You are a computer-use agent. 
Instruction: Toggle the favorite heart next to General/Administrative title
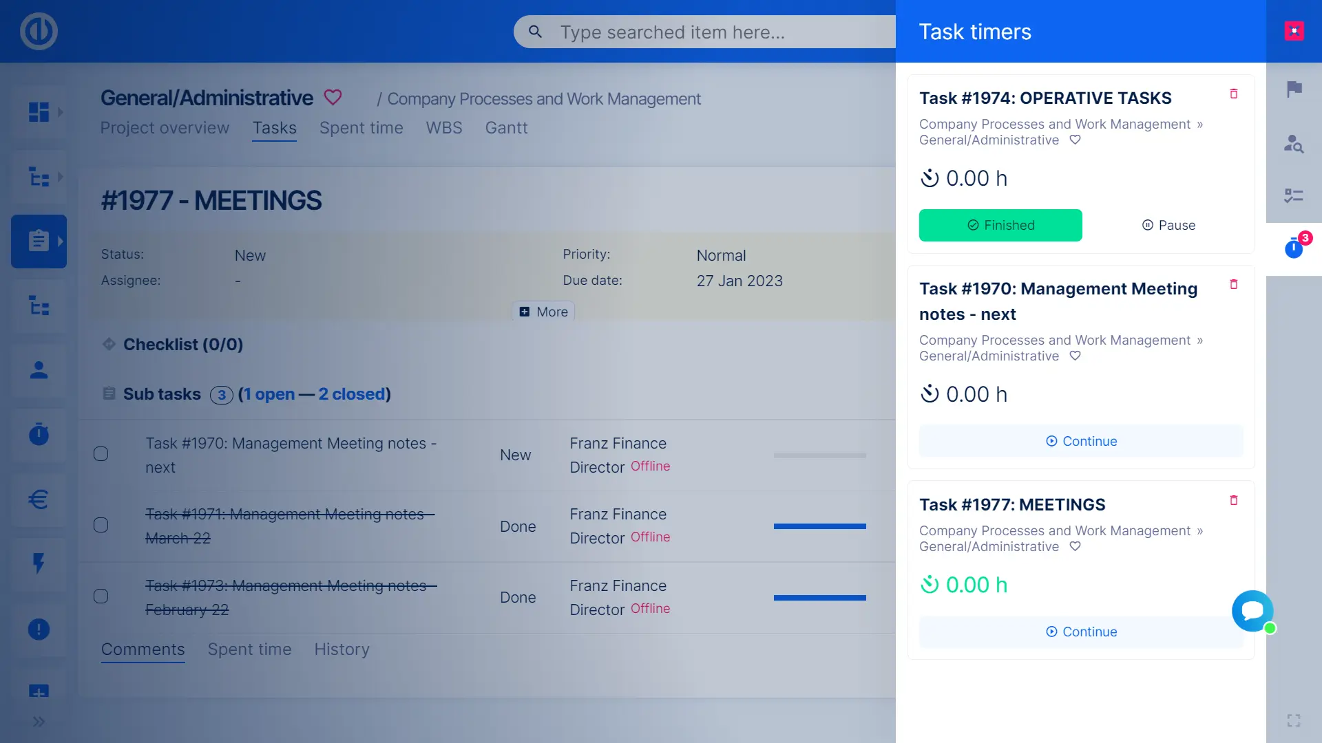[333, 98]
